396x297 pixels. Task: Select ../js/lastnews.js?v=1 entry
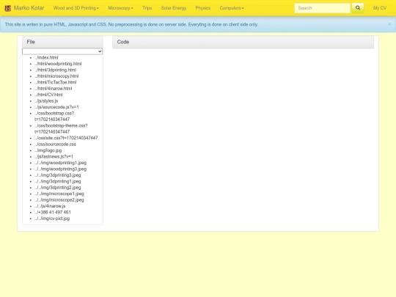(x=54, y=157)
